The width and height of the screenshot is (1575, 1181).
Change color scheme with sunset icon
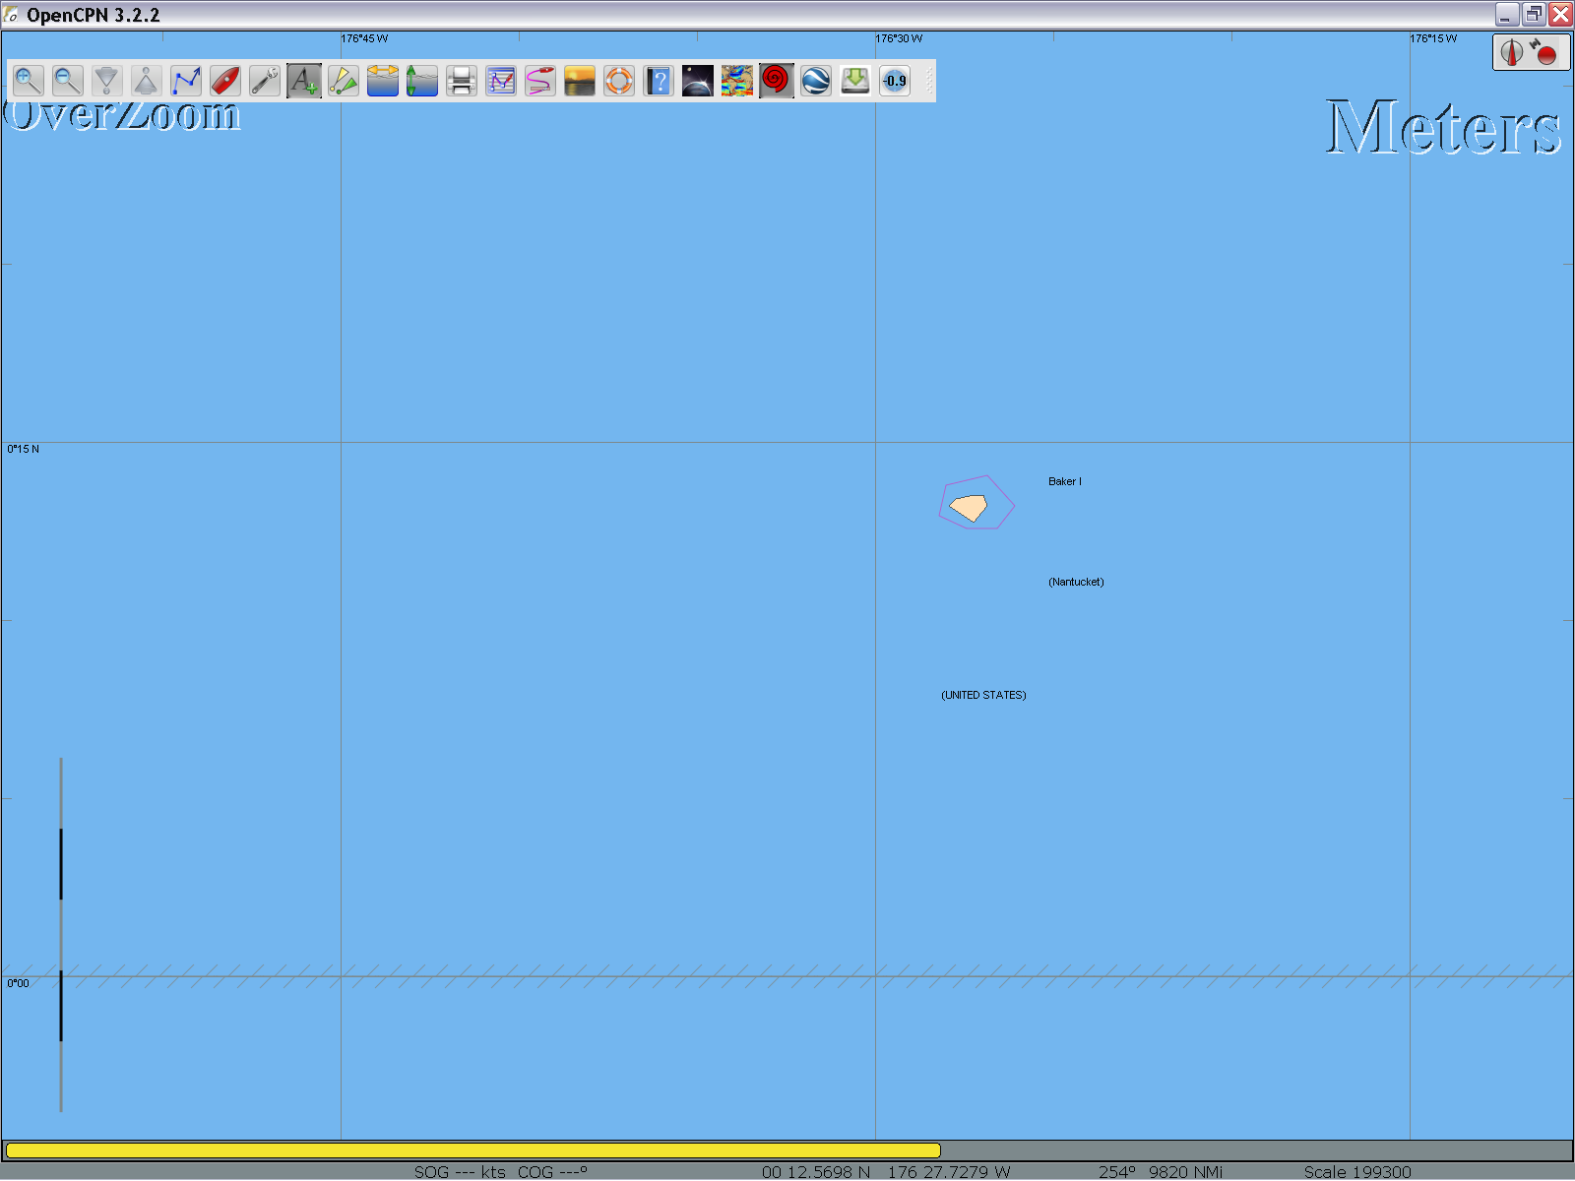(580, 81)
